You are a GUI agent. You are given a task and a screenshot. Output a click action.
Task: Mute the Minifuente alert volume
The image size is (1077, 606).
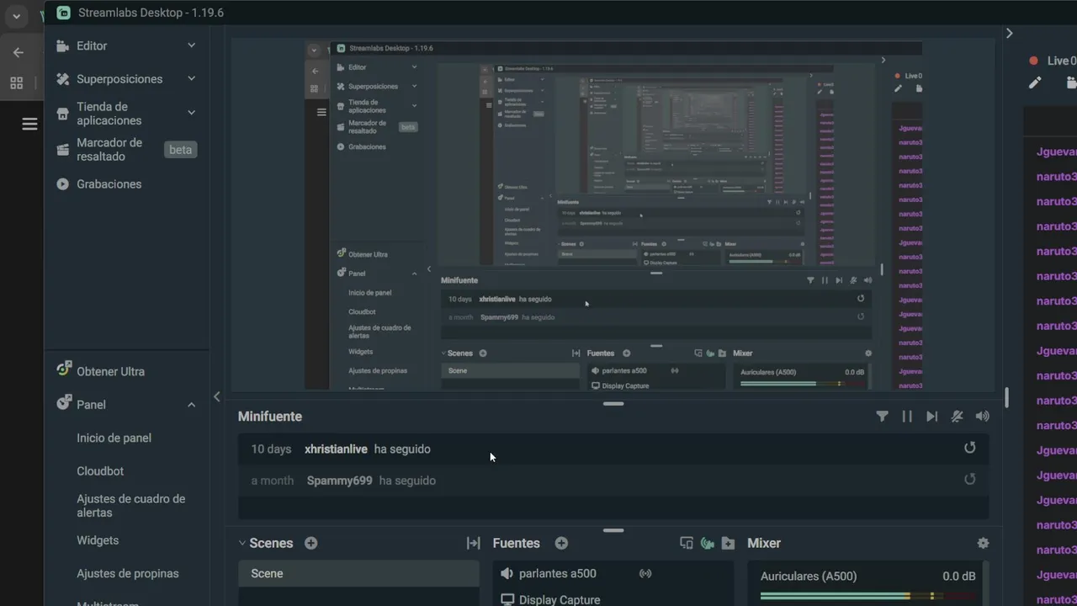(x=982, y=416)
